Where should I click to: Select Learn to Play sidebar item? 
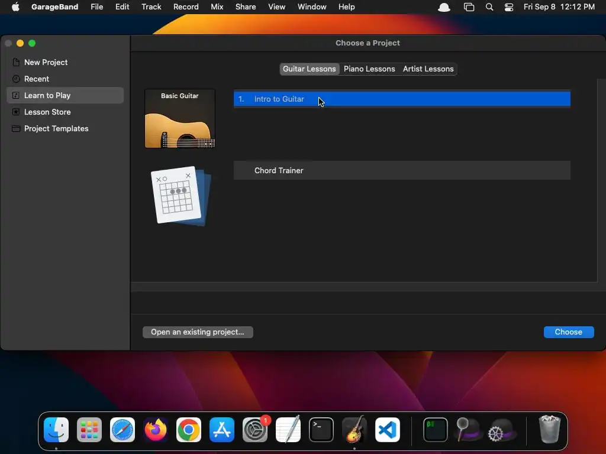tap(65, 95)
